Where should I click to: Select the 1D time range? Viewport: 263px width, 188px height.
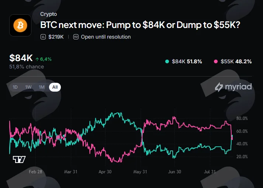(15, 87)
